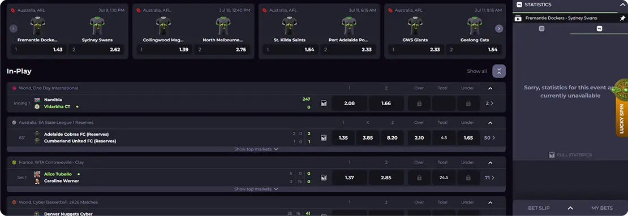The height and width of the screenshot is (216, 628).
Task: Click locked Under market for Namibia match
Action: (468, 103)
